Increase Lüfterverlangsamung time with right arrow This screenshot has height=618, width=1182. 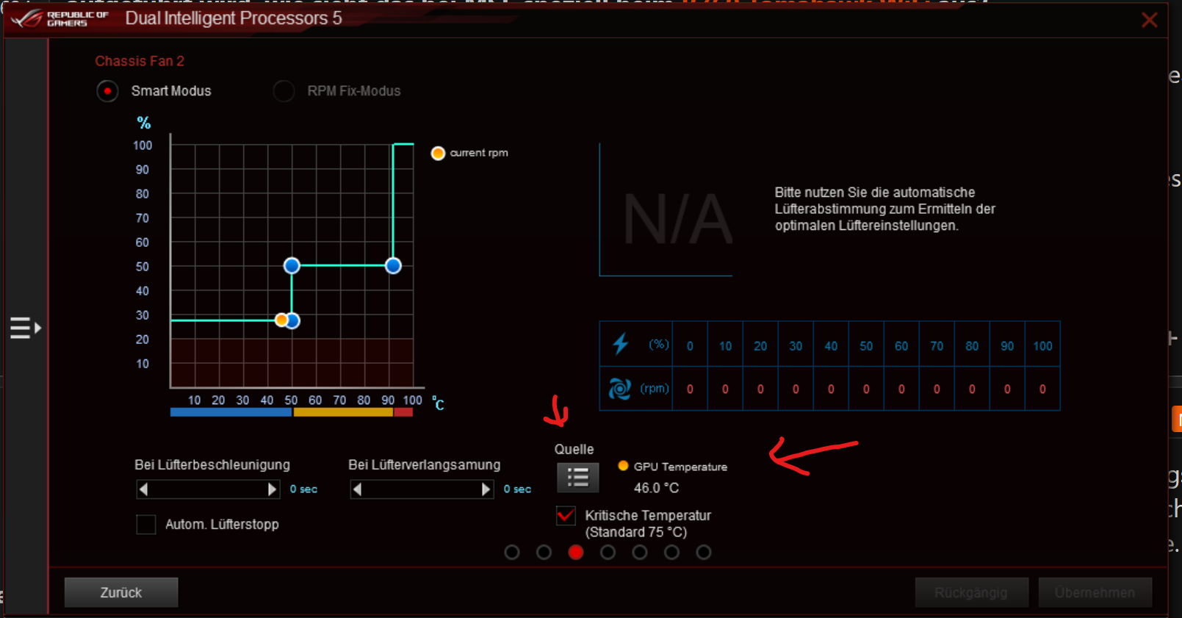[486, 489]
